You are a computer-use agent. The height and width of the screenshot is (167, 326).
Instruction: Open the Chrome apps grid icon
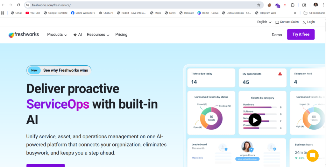pos(3,13)
